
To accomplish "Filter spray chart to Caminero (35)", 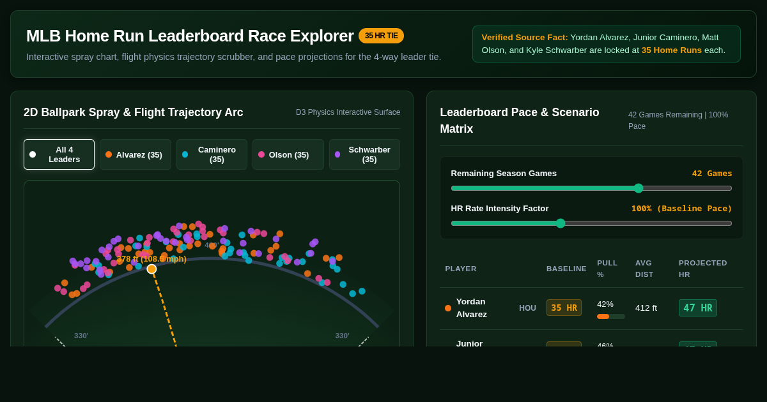I will point(212,154).
